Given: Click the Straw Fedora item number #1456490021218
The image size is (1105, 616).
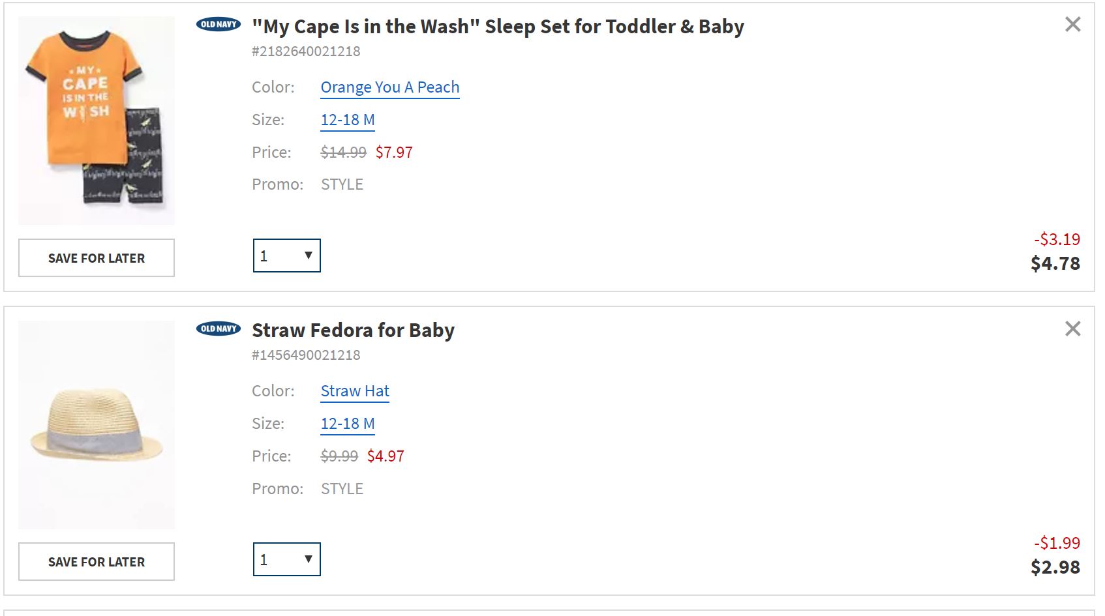Looking at the screenshot, I should (x=306, y=355).
